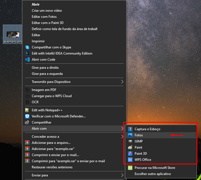The width and height of the screenshot is (201, 180).
Task: Click the Imagem em PDF icon
Action: point(27,90)
